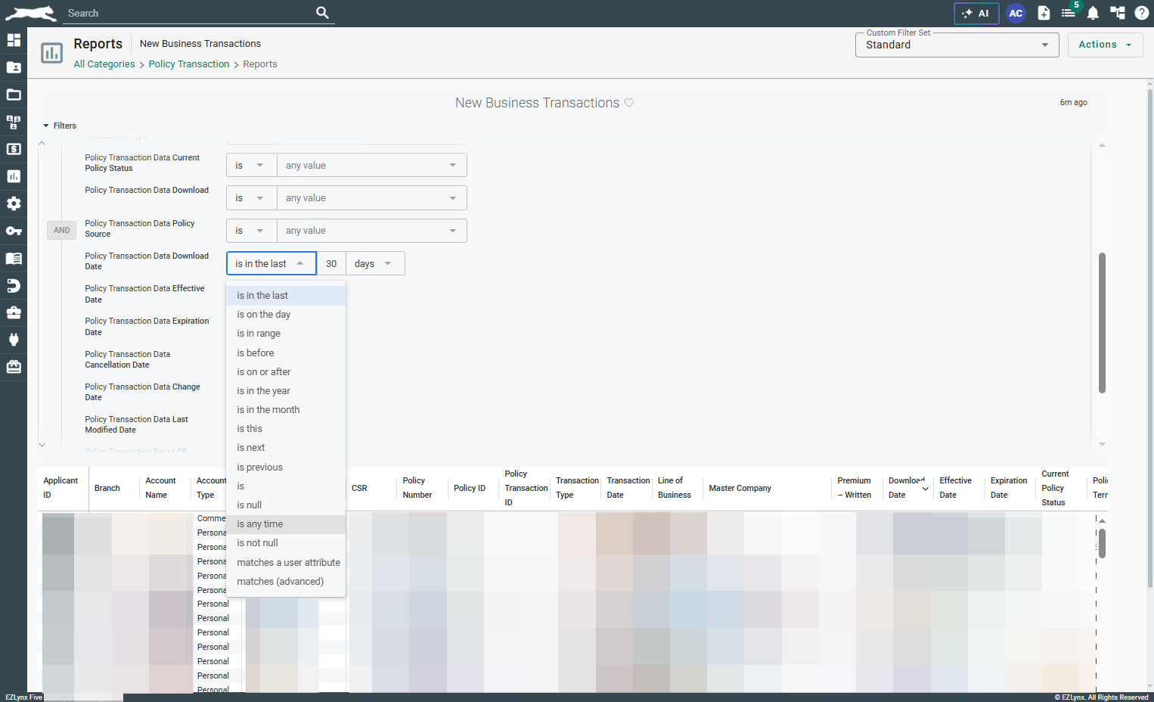Open the applicants folder icon in sidebar
The width and height of the screenshot is (1154, 702).
(x=14, y=67)
